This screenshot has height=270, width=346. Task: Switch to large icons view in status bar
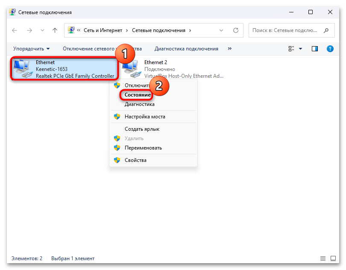click(x=334, y=258)
